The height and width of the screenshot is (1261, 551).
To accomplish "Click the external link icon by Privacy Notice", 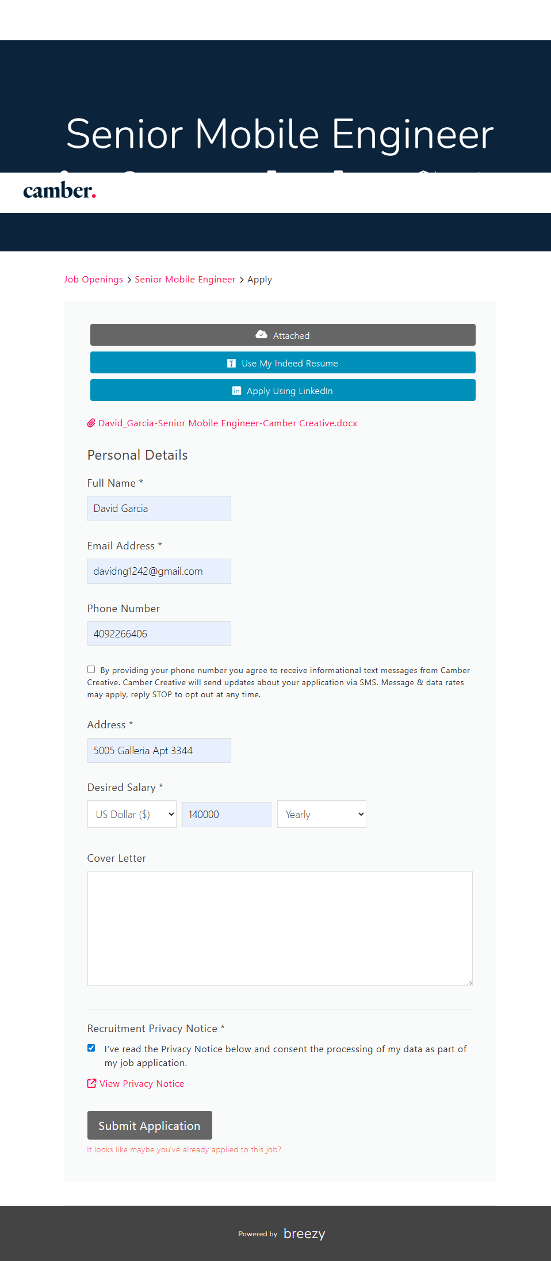I will point(91,1083).
